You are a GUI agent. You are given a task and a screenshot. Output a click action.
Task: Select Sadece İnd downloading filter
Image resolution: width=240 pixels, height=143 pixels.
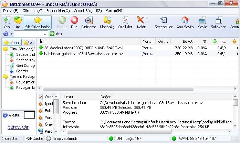22,54
